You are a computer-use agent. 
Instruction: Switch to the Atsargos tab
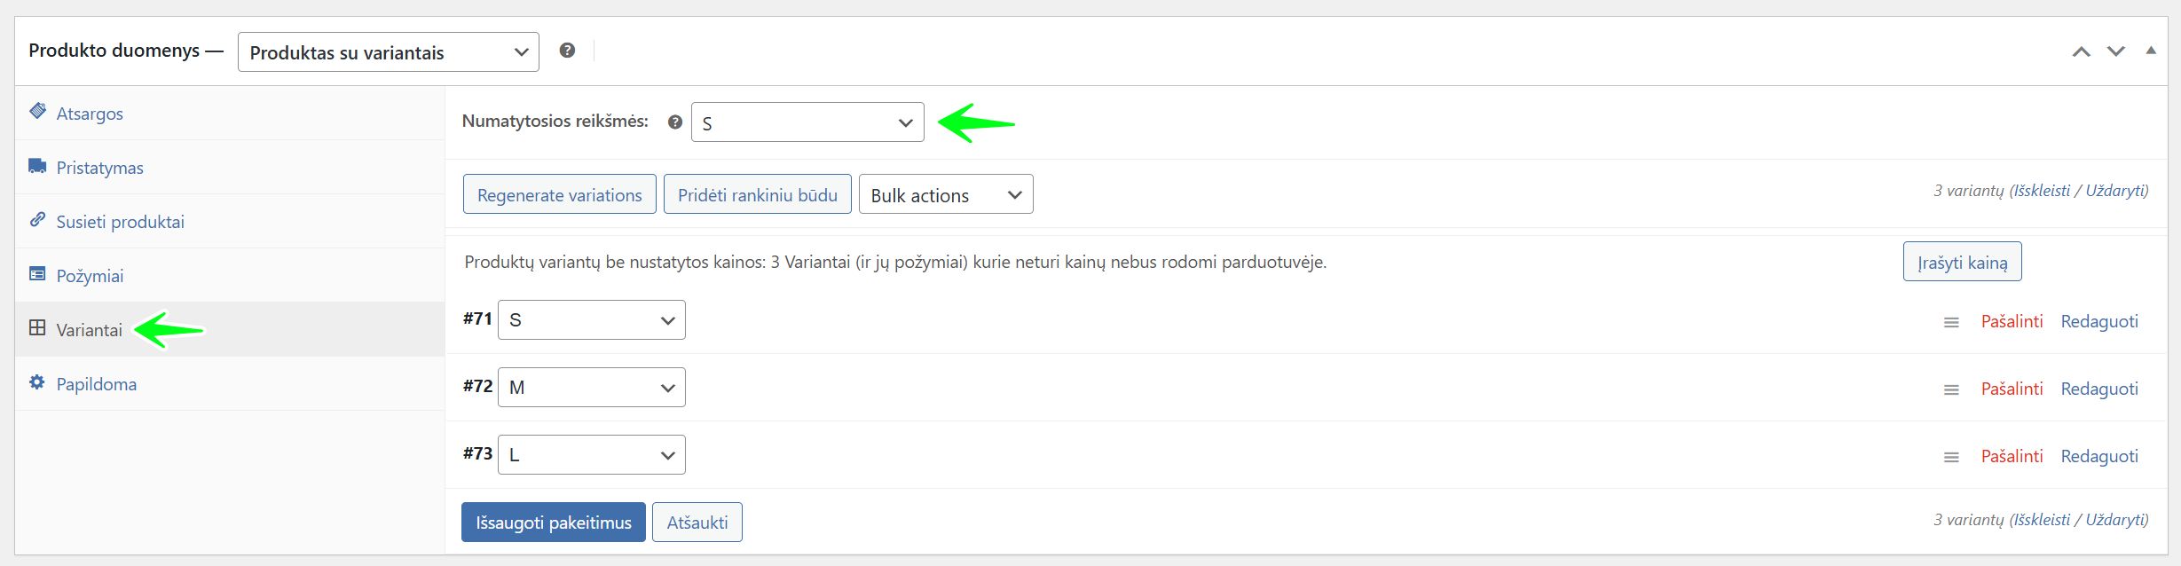coord(90,114)
